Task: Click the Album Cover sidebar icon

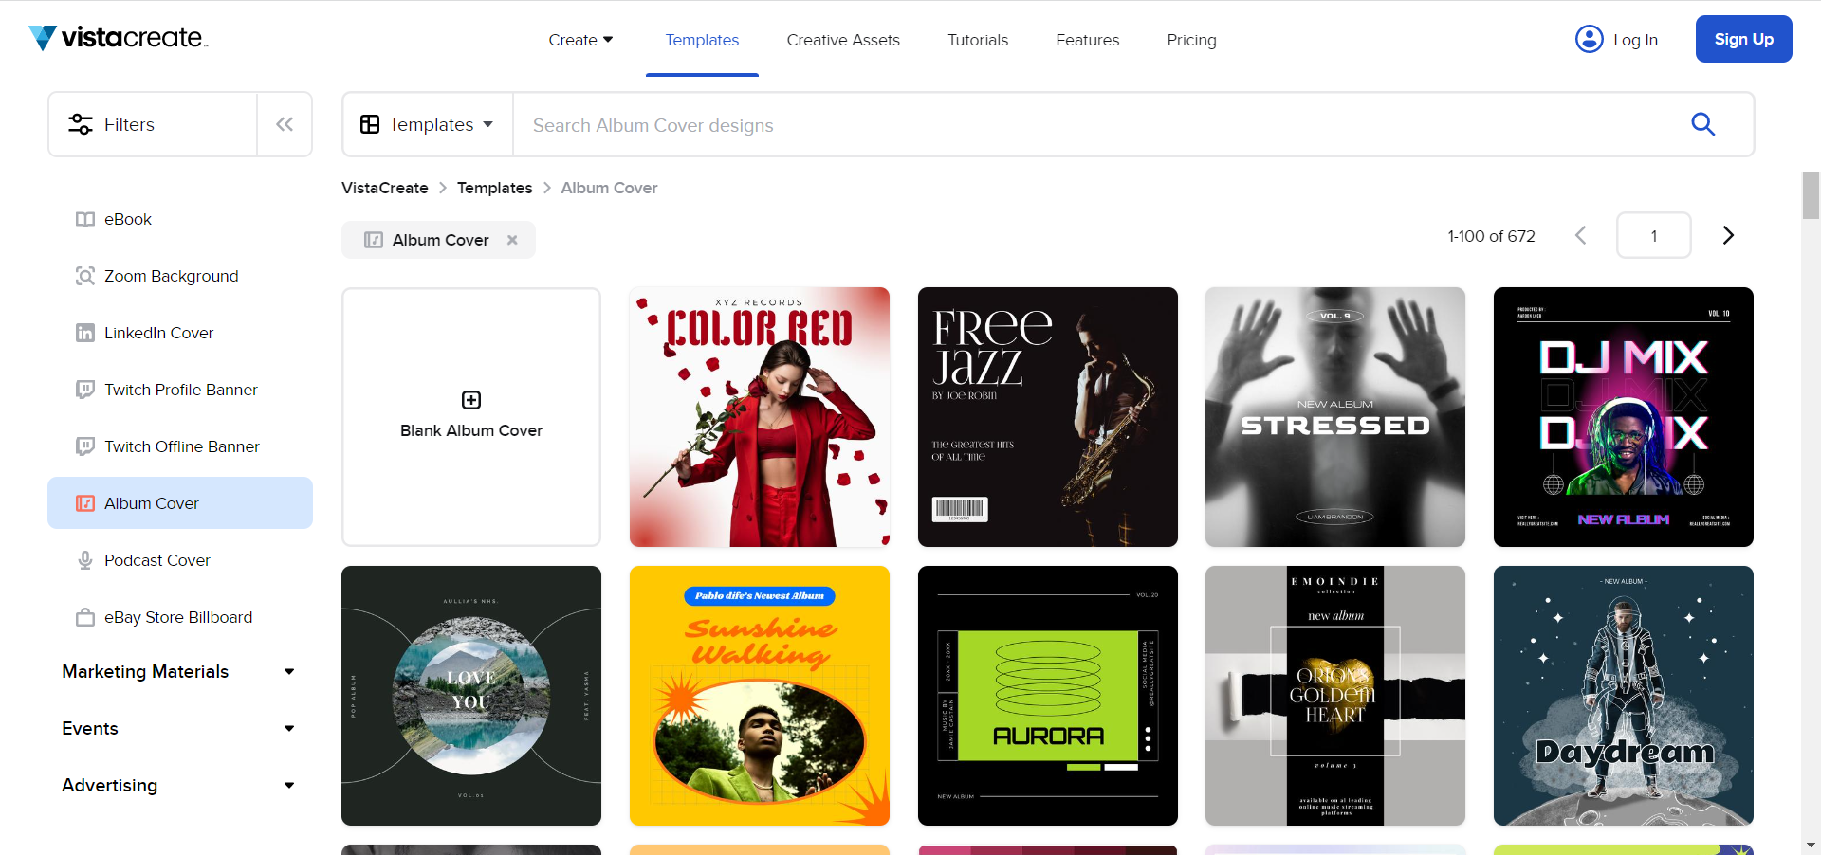Action: click(85, 503)
